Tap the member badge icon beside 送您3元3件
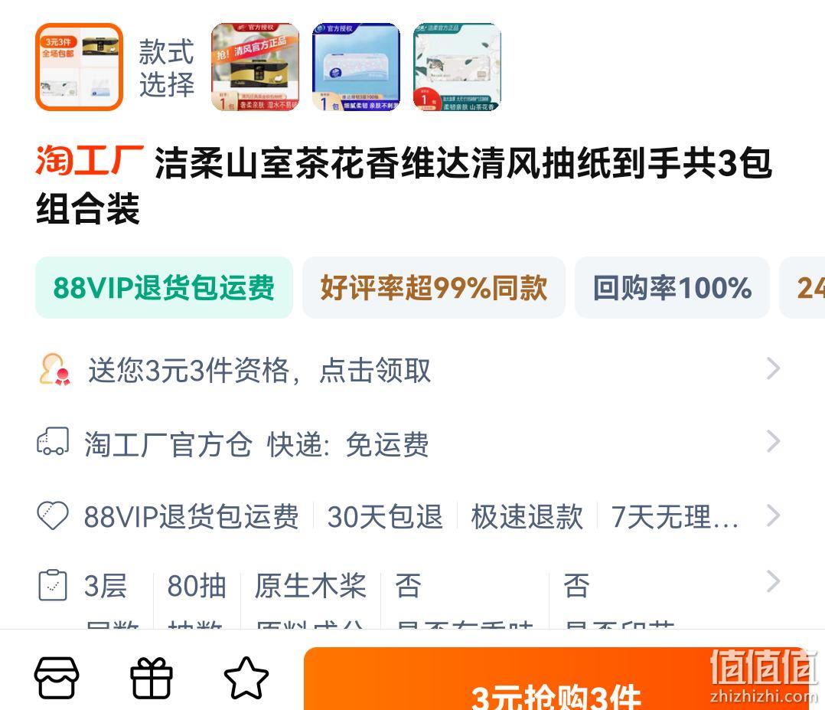Screen dimensions: 825x710 55,369
